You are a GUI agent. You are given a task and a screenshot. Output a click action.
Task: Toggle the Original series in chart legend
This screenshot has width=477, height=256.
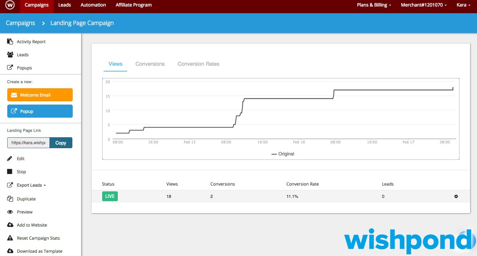pos(283,154)
